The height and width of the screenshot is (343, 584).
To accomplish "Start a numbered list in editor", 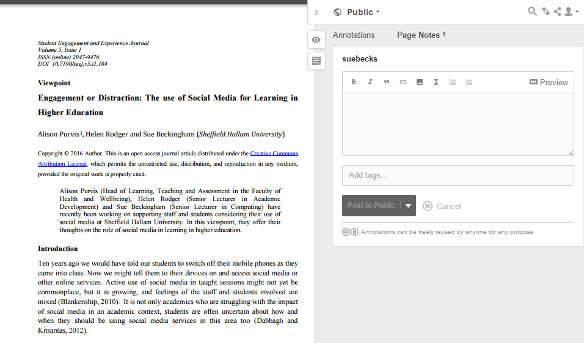I will point(453,82).
